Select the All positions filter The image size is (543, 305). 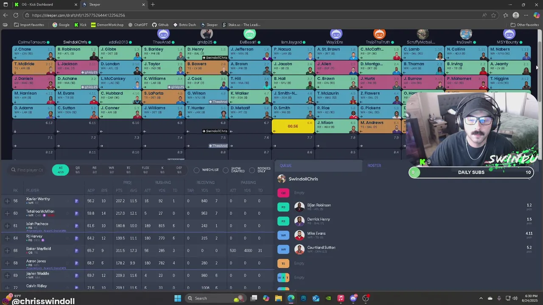click(61, 170)
